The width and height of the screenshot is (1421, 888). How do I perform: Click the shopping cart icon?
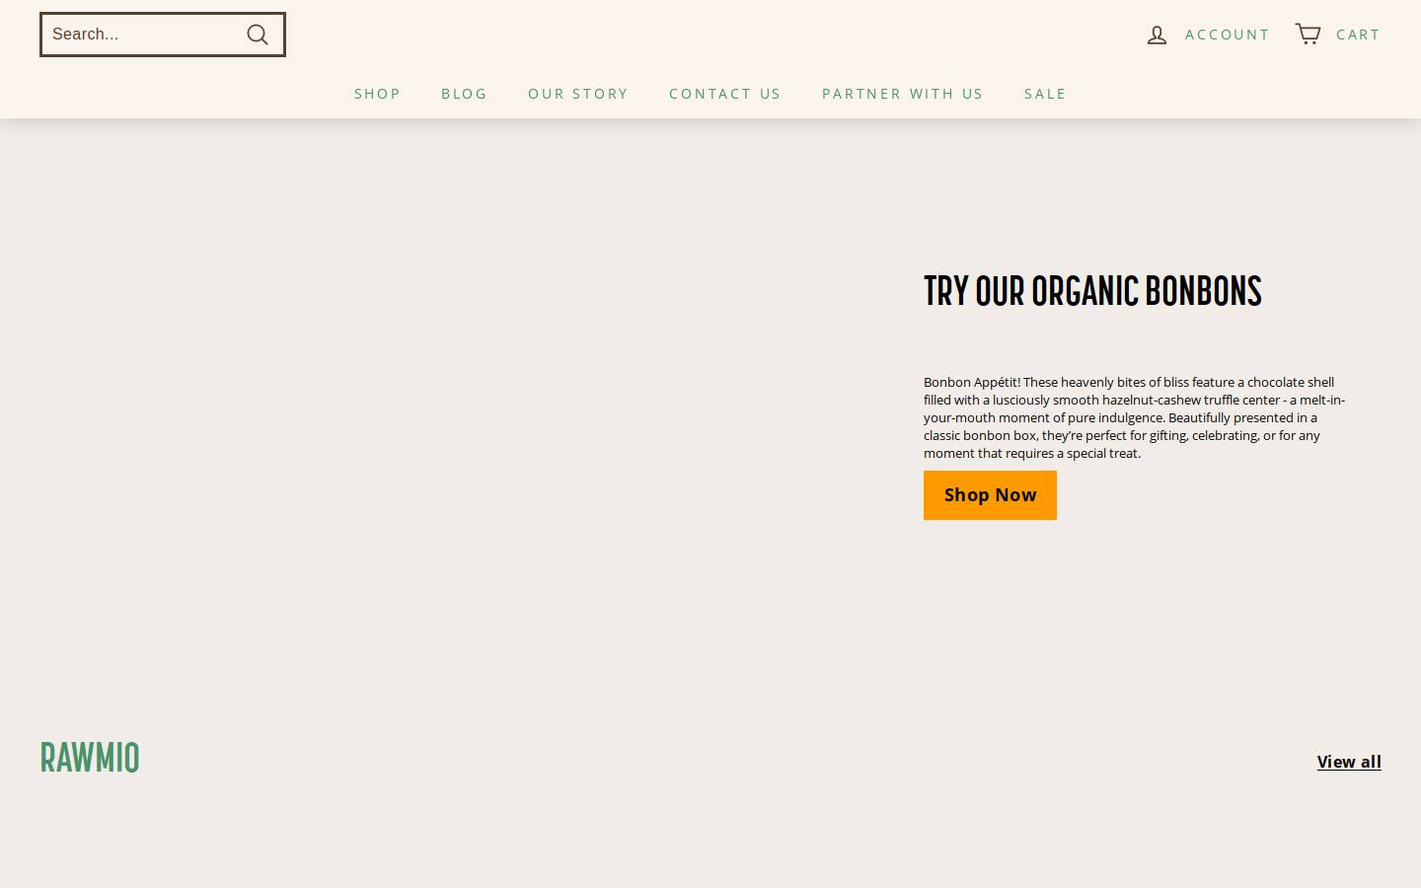pyautogui.click(x=1308, y=35)
